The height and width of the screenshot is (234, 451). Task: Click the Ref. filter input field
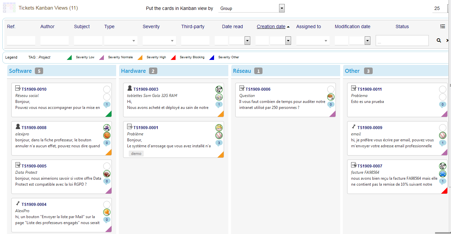(x=21, y=41)
